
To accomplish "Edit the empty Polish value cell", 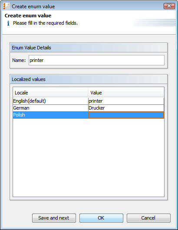I will click(x=126, y=115).
